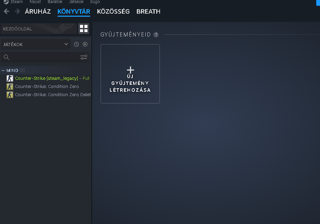The width and height of the screenshot is (320, 224).
Task: Click the KEZDŐOLDAL button
Action: click(38, 29)
